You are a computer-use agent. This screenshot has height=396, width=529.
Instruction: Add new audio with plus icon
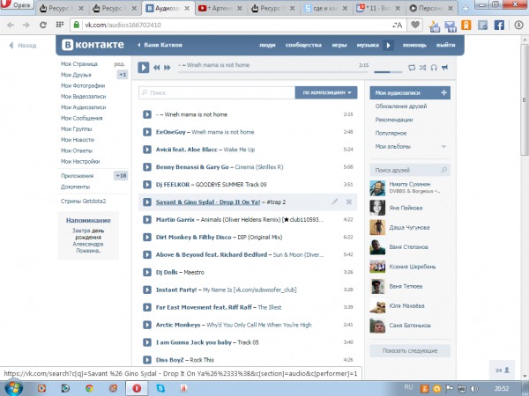pos(444,92)
